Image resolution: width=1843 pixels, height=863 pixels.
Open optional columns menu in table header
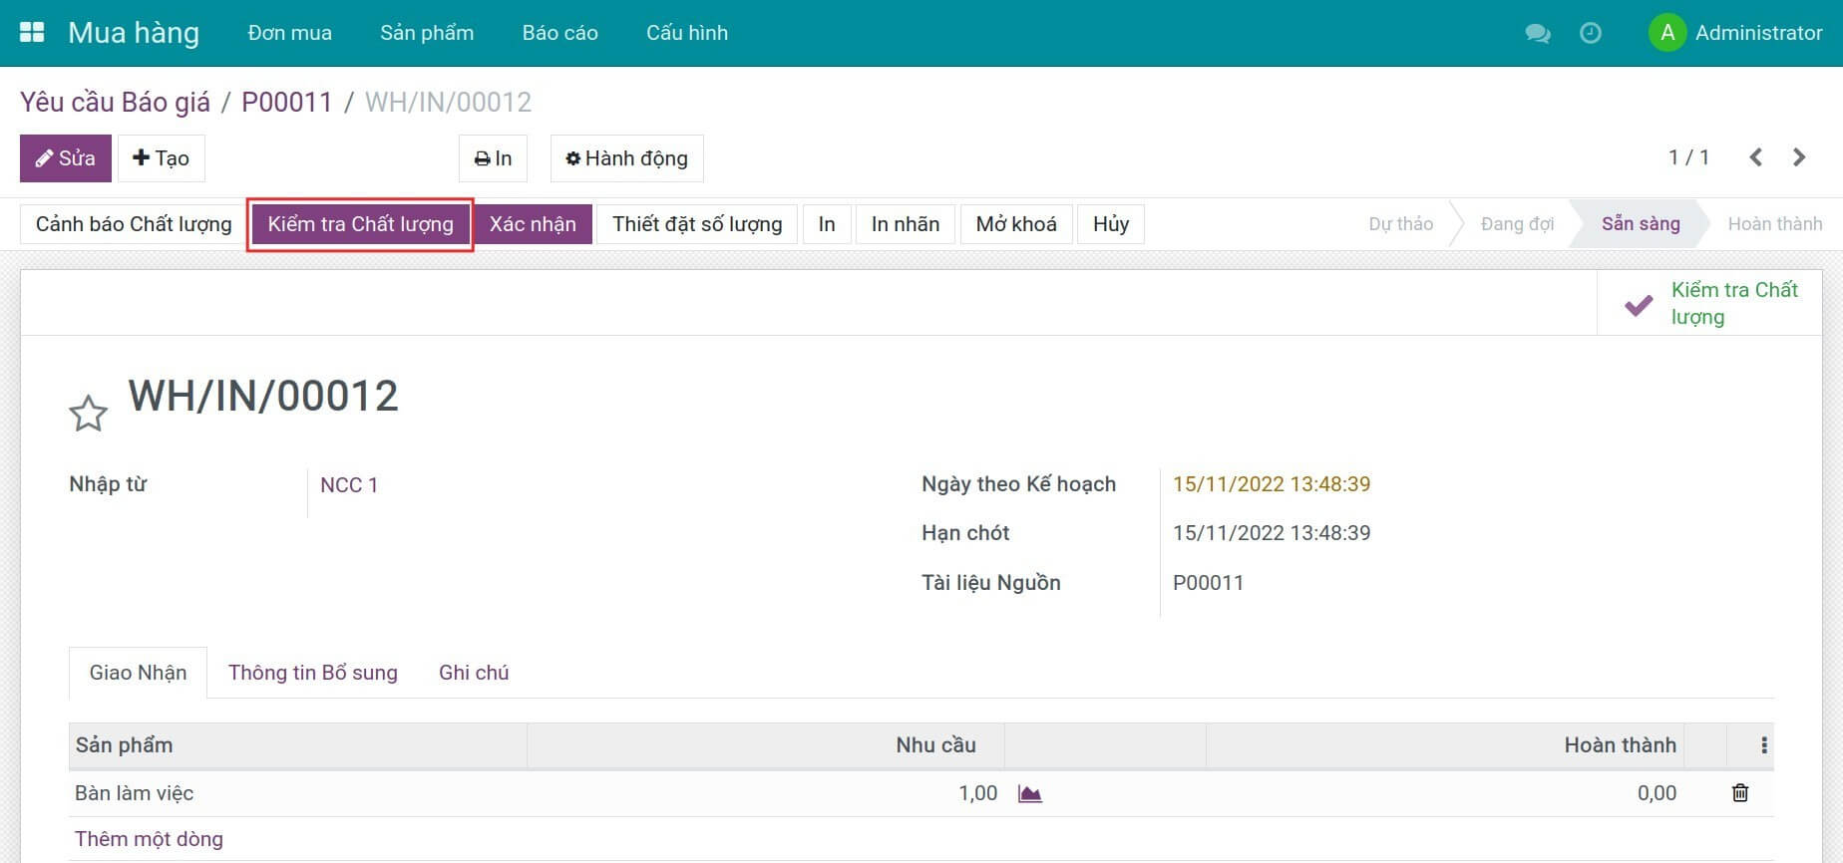pyautogui.click(x=1763, y=745)
